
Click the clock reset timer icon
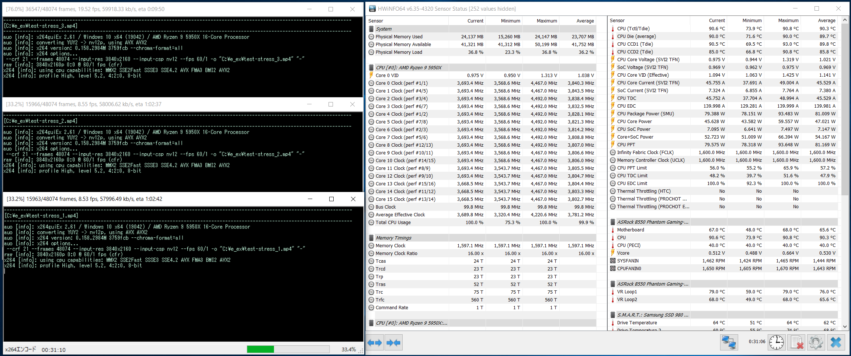tap(777, 342)
